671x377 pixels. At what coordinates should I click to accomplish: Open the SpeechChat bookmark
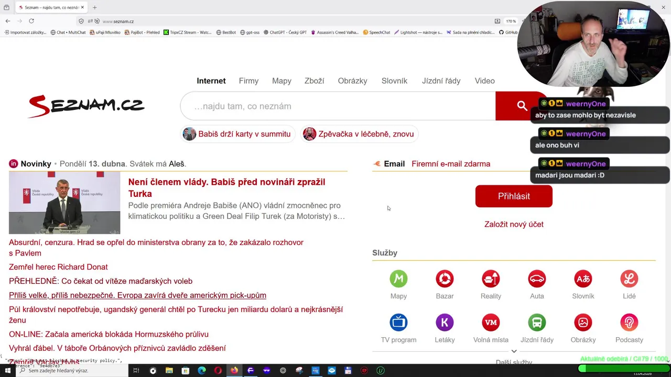376,32
